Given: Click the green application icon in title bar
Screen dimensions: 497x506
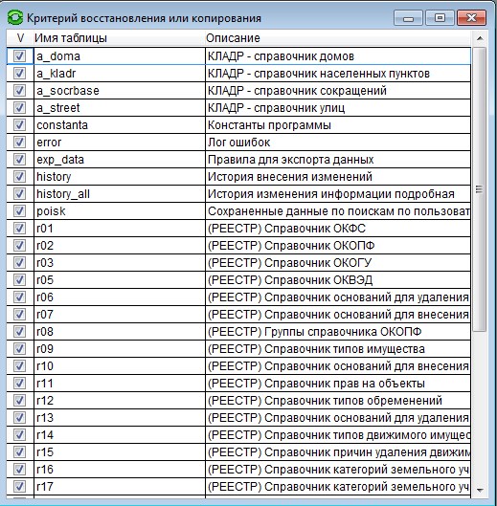Looking at the screenshot, I should [15, 18].
